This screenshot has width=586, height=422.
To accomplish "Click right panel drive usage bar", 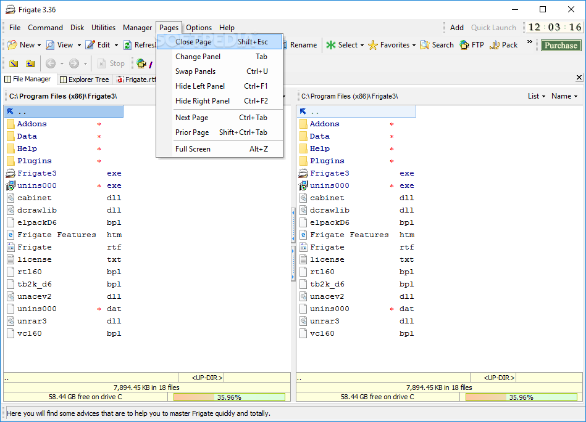I will coord(521,397).
